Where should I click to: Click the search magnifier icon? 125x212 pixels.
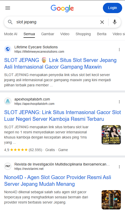coord(10,22)
